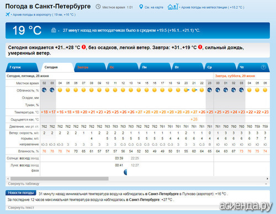Viewport: 276px width, 214px height.
Task: Click the Новости погоды button
Action: point(21,193)
